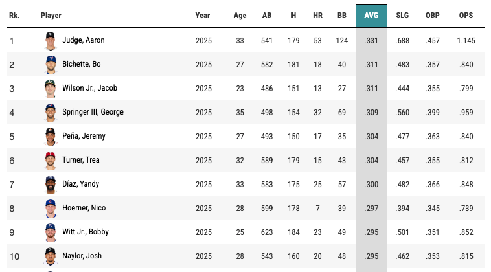Image resolution: width=491 pixels, height=272 pixels.
Task: Click the Rk. column header
Action: tap(14, 16)
